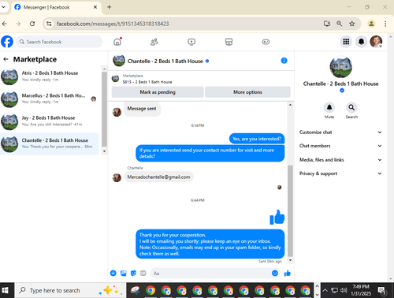Open the Facebook Home icon
The image size is (394, 298).
tap(117, 42)
